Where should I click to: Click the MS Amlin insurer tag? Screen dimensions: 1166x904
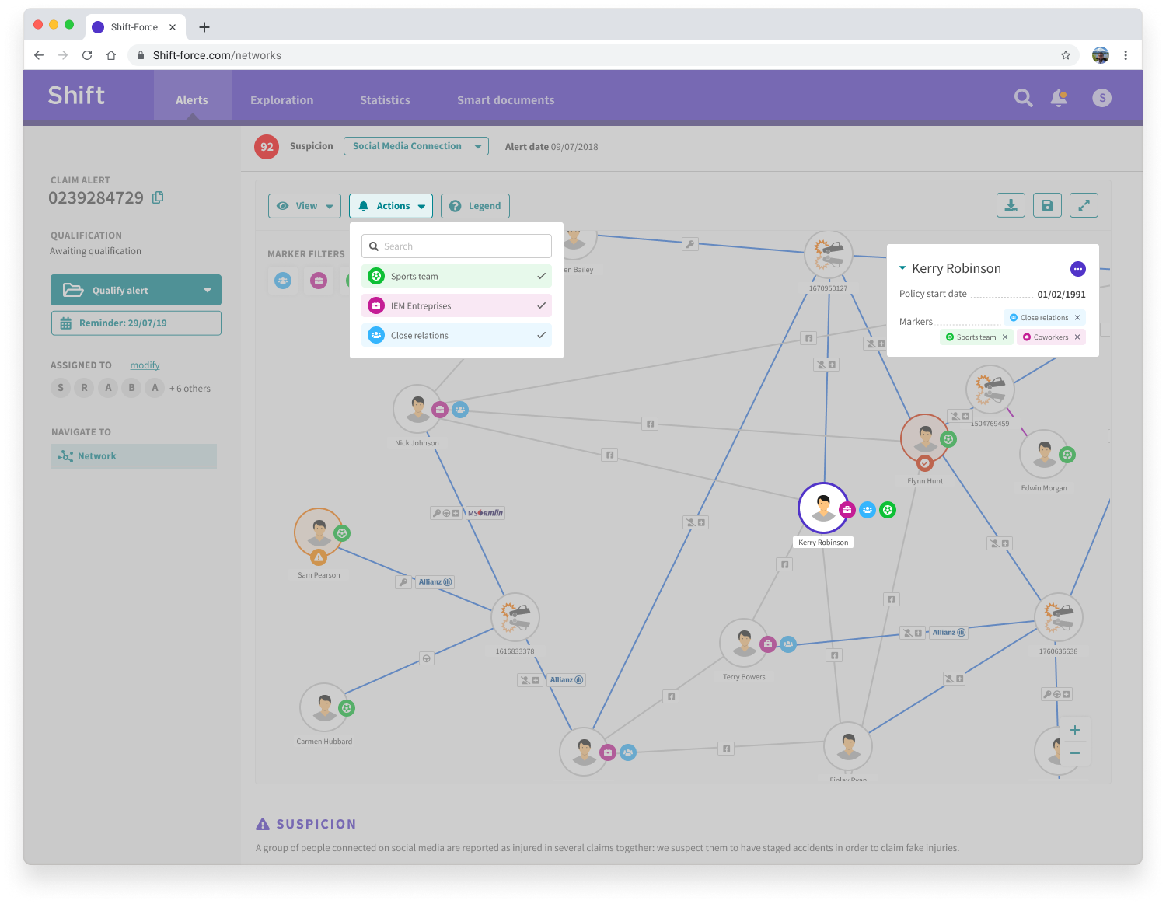pyautogui.click(x=485, y=513)
